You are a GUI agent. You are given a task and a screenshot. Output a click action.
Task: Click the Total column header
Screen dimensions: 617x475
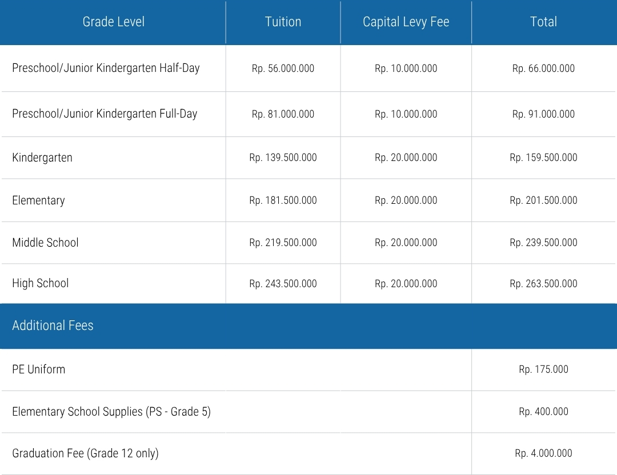(543, 22)
